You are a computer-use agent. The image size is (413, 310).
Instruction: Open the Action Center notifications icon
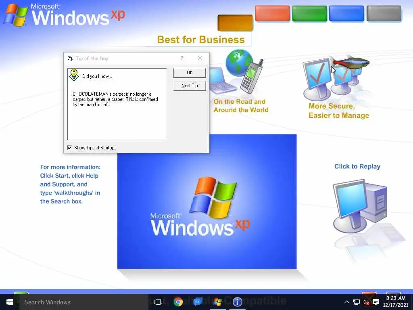pos(376,302)
